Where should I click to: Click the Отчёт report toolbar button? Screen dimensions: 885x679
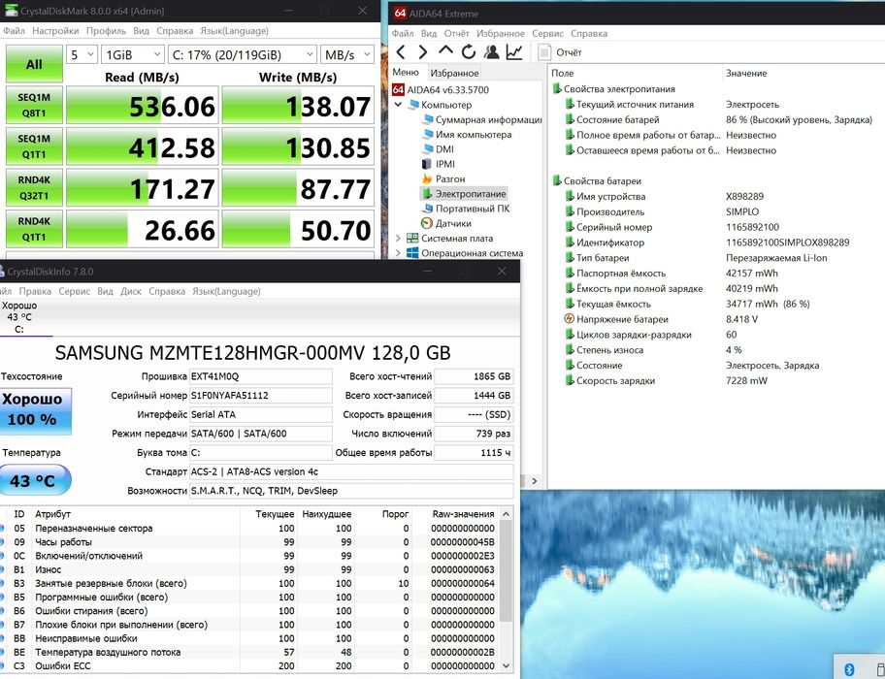[x=559, y=52]
